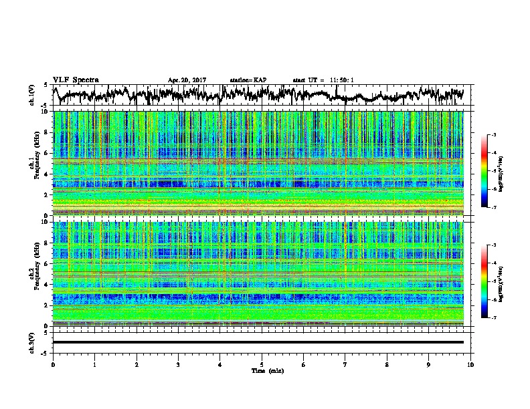This screenshot has width=530, height=409.
Task: Click the ch.2 color bar label "-7"
Action: coord(493,317)
